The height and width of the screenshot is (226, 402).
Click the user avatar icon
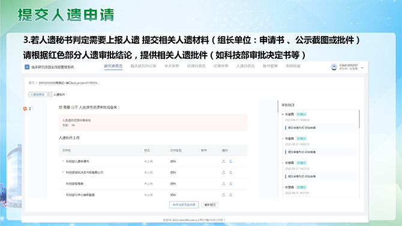[x=334, y=67]
